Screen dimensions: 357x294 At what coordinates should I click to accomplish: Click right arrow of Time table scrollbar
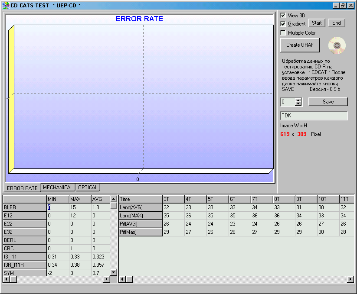tap(350, 279)
